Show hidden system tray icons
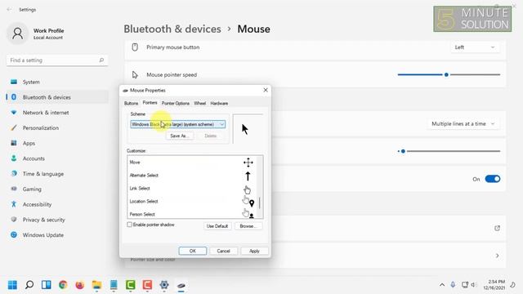This screenshot has width=523, height=294. pyautogui.click(x=442, y=285)
